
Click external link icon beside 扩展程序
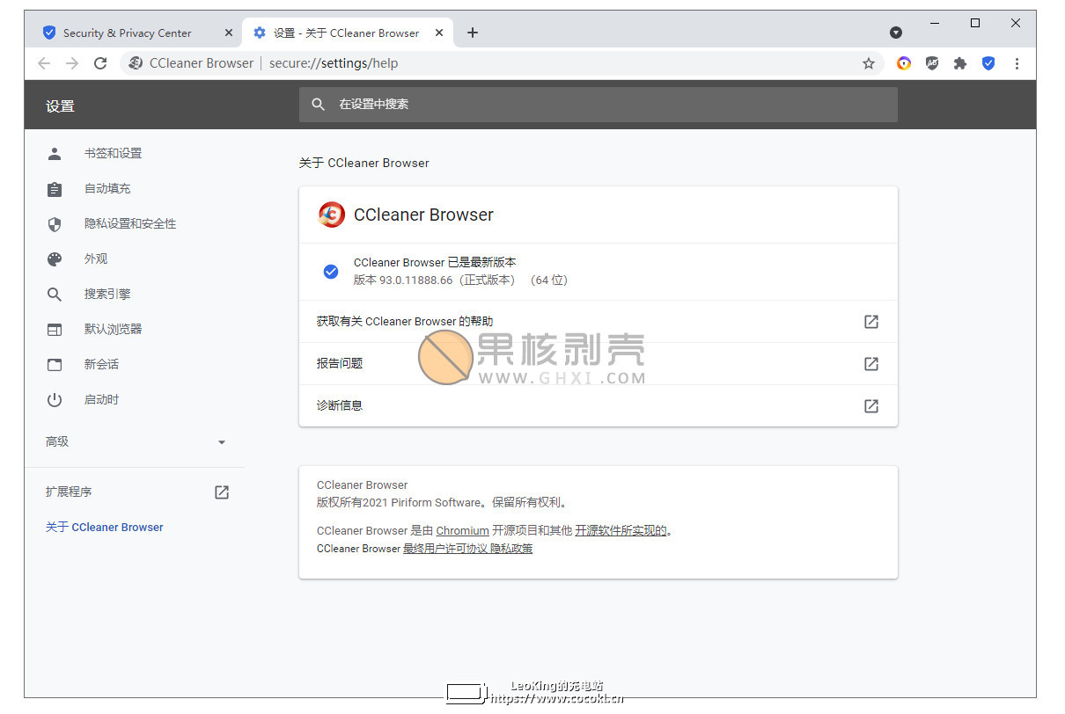[x=222, y=492]
